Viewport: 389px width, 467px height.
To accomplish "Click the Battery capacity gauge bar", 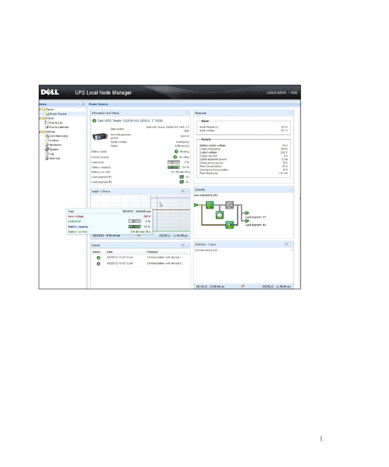I will pyautogui.click(x=174, y=167).
